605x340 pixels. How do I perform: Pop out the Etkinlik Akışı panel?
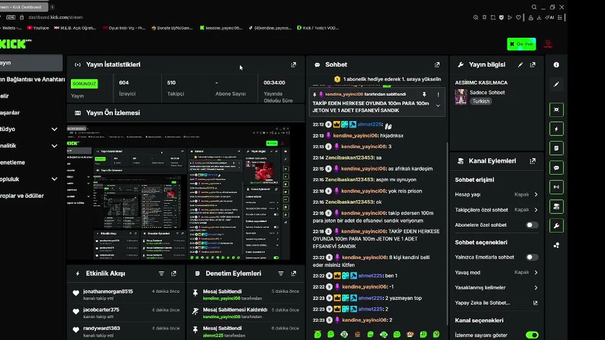click(173, 273)
